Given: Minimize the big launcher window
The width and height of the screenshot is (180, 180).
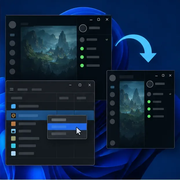Looking at the screenshot, I should 91,20.
